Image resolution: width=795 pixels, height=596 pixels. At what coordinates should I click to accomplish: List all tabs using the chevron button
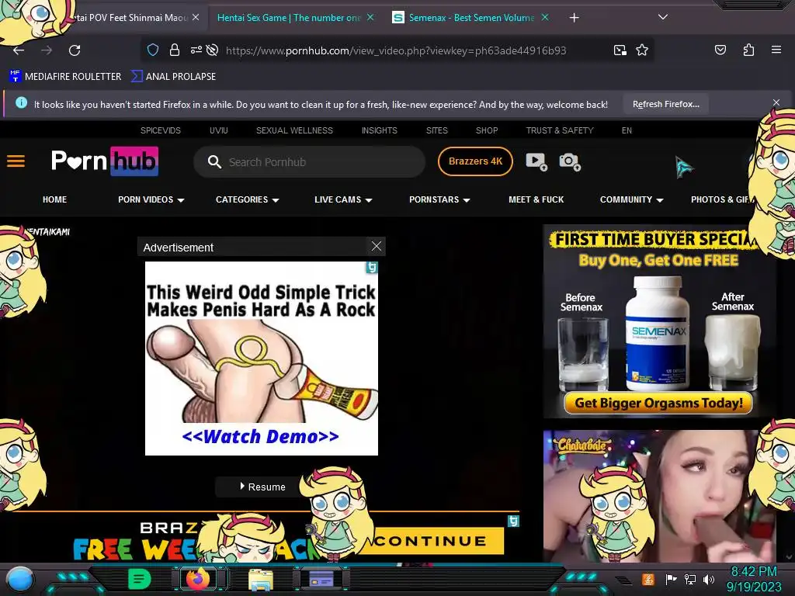663,17
